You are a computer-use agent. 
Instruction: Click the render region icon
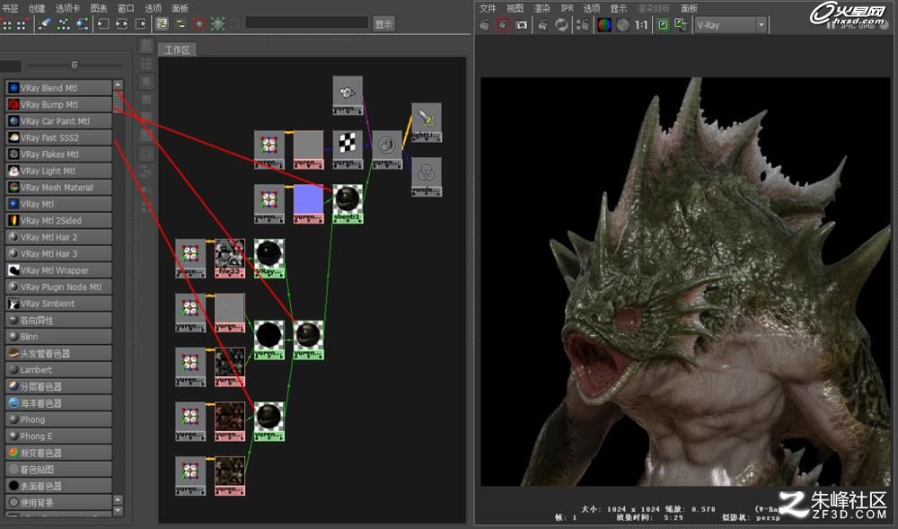[x=502, y=25]
